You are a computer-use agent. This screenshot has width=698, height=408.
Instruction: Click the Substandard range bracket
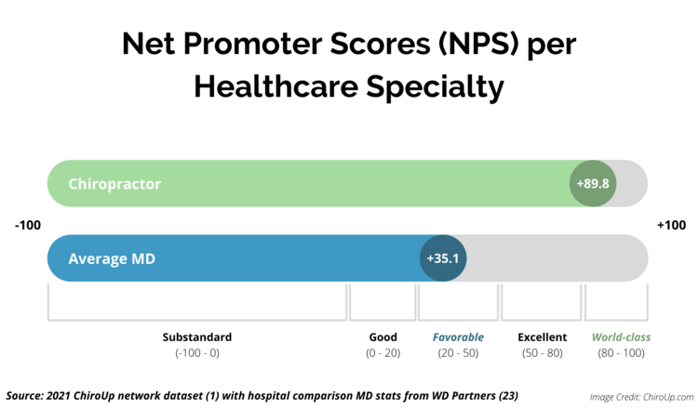click(x=197, y=302)
